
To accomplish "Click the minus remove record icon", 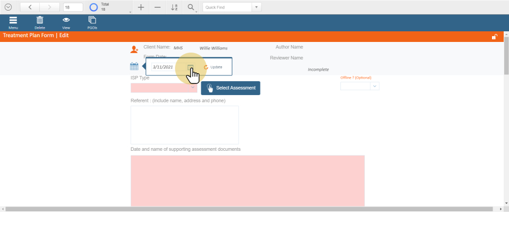I will point(157,7).
